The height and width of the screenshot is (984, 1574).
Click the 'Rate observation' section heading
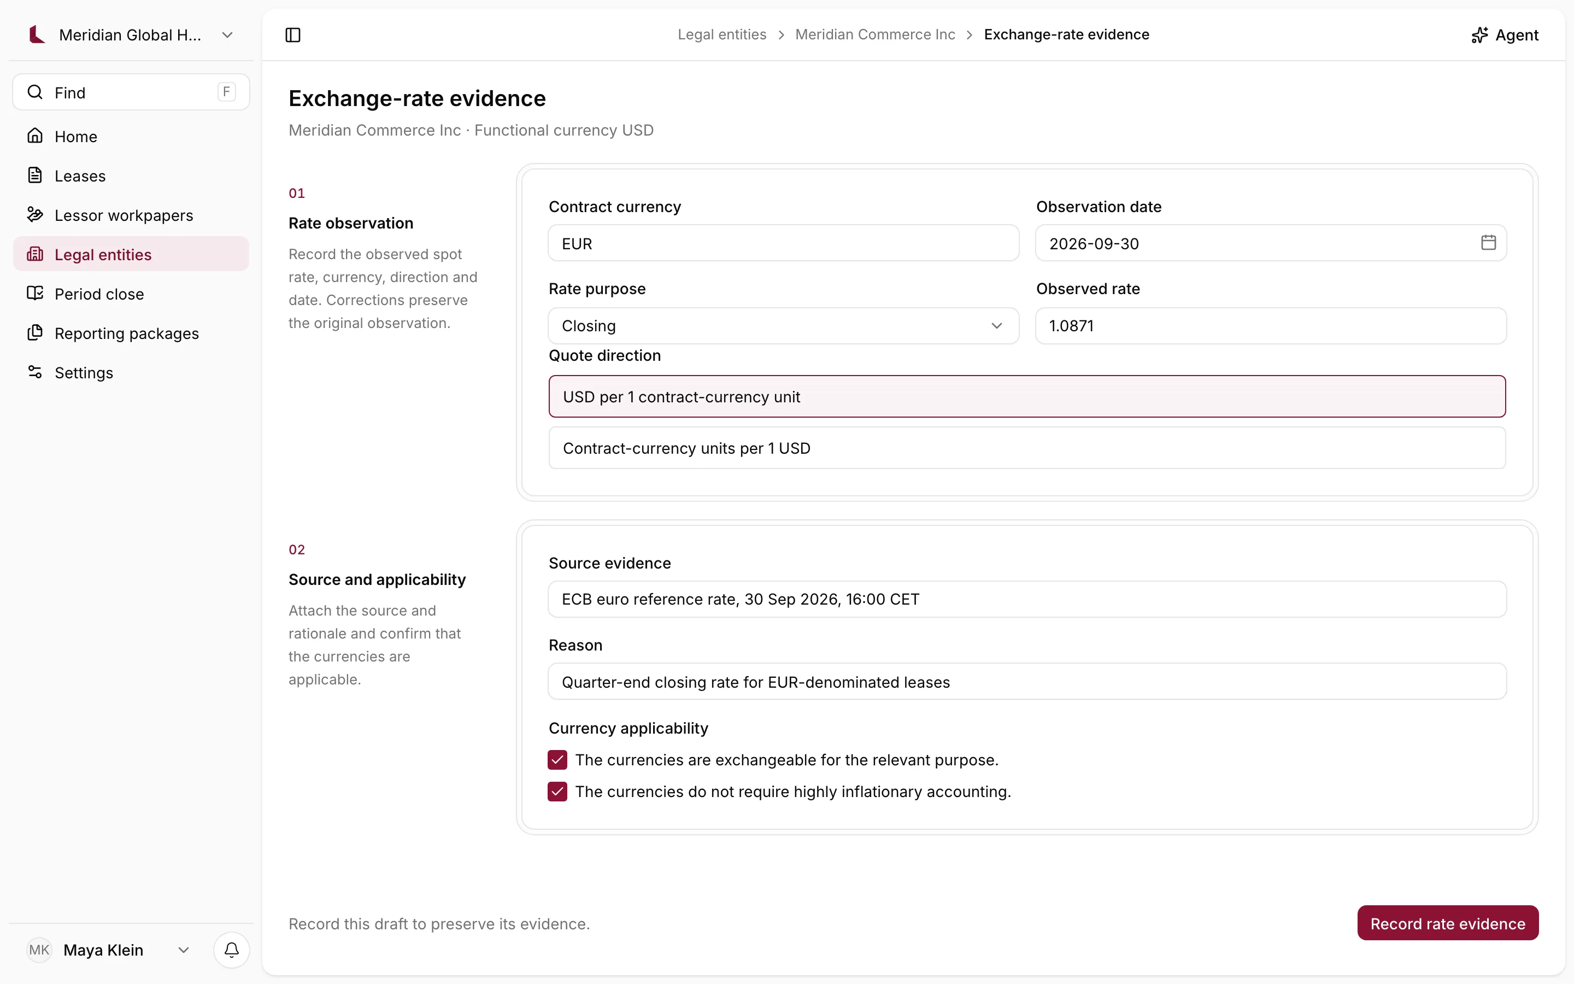(x=350, y=222)
